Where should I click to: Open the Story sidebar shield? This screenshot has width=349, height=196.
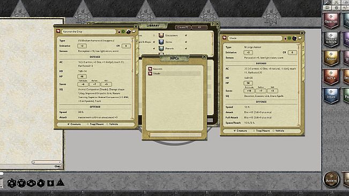point(331,58)
